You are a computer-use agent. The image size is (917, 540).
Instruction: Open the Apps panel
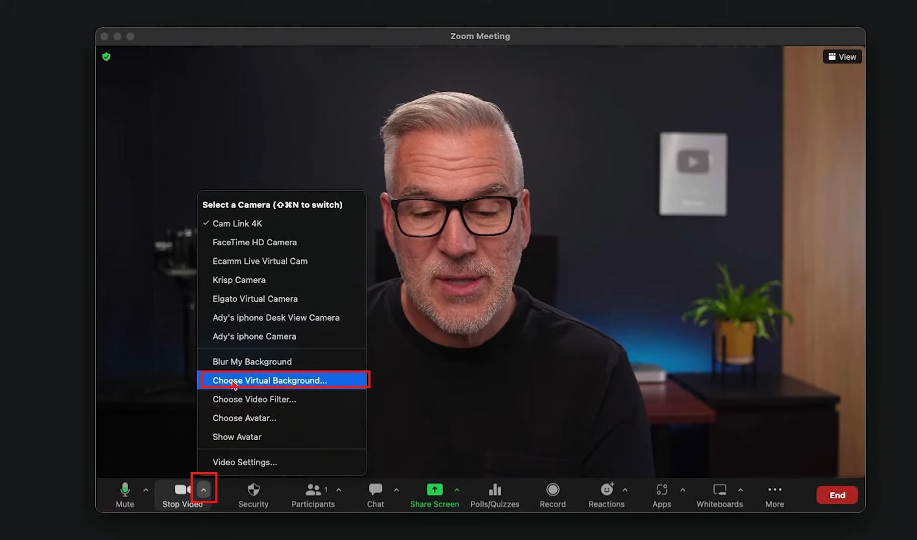pos(661,495)
